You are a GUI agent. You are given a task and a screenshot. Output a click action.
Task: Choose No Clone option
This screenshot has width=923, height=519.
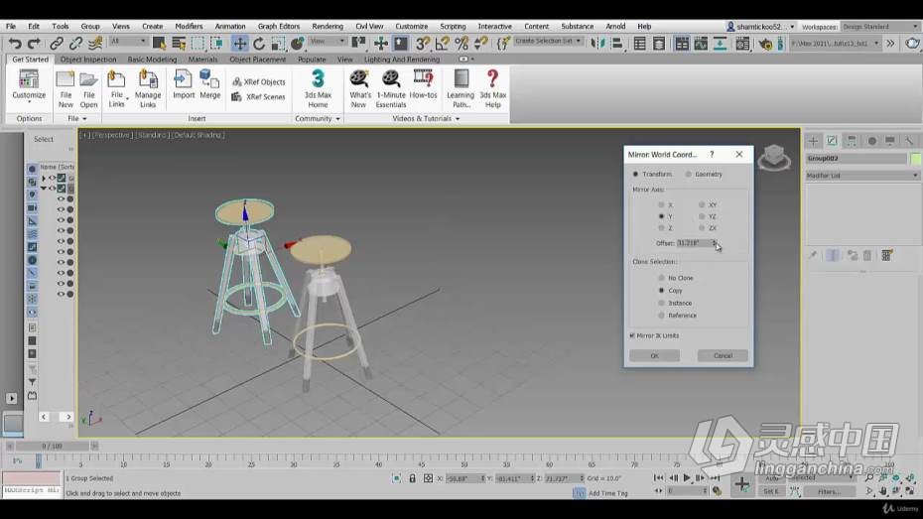[661, 278]
